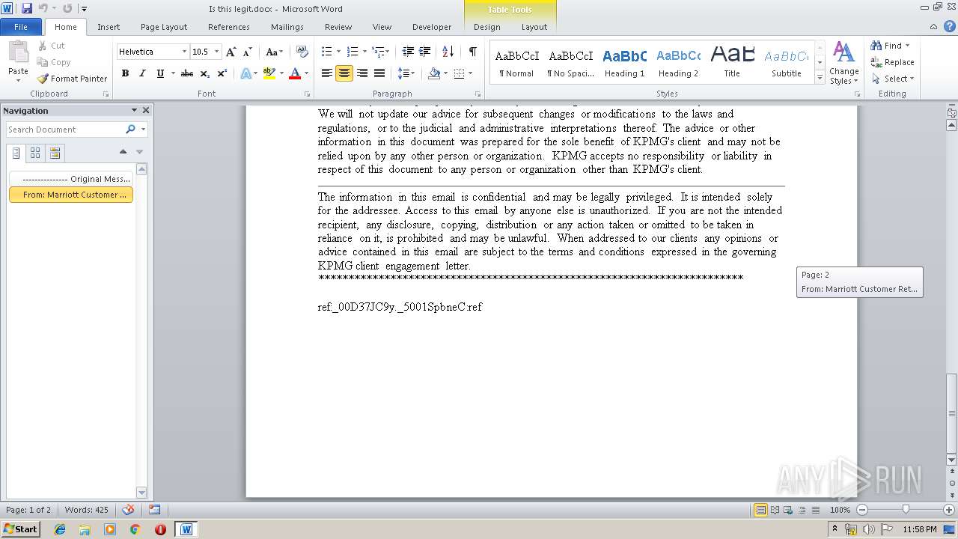Clear formatting with eraser icon

pyautogui.click(x=302, y=52)
